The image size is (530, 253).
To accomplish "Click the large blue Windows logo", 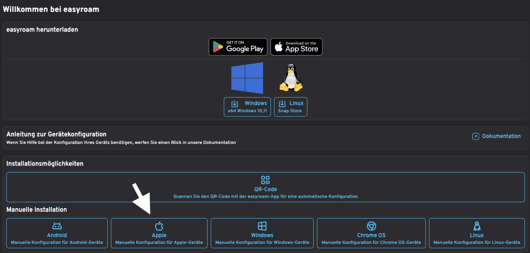I will click(247, 78).
